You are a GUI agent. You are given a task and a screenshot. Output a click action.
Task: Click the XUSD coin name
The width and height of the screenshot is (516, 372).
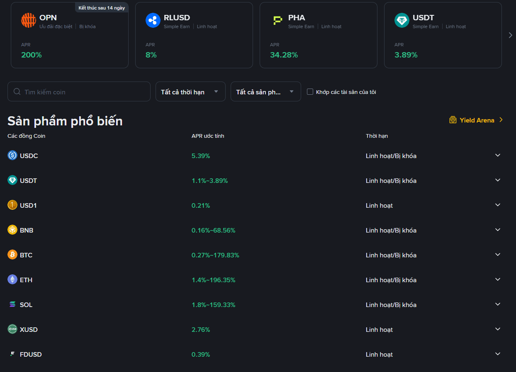pos(29,329)
